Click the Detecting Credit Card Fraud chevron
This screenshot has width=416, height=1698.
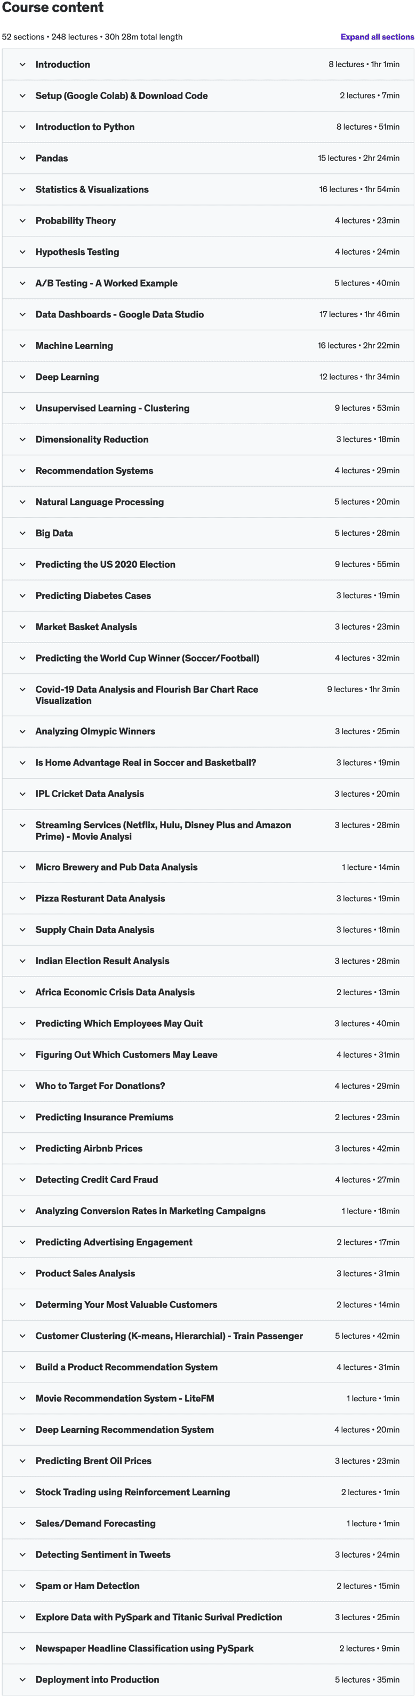(22, 1179)
